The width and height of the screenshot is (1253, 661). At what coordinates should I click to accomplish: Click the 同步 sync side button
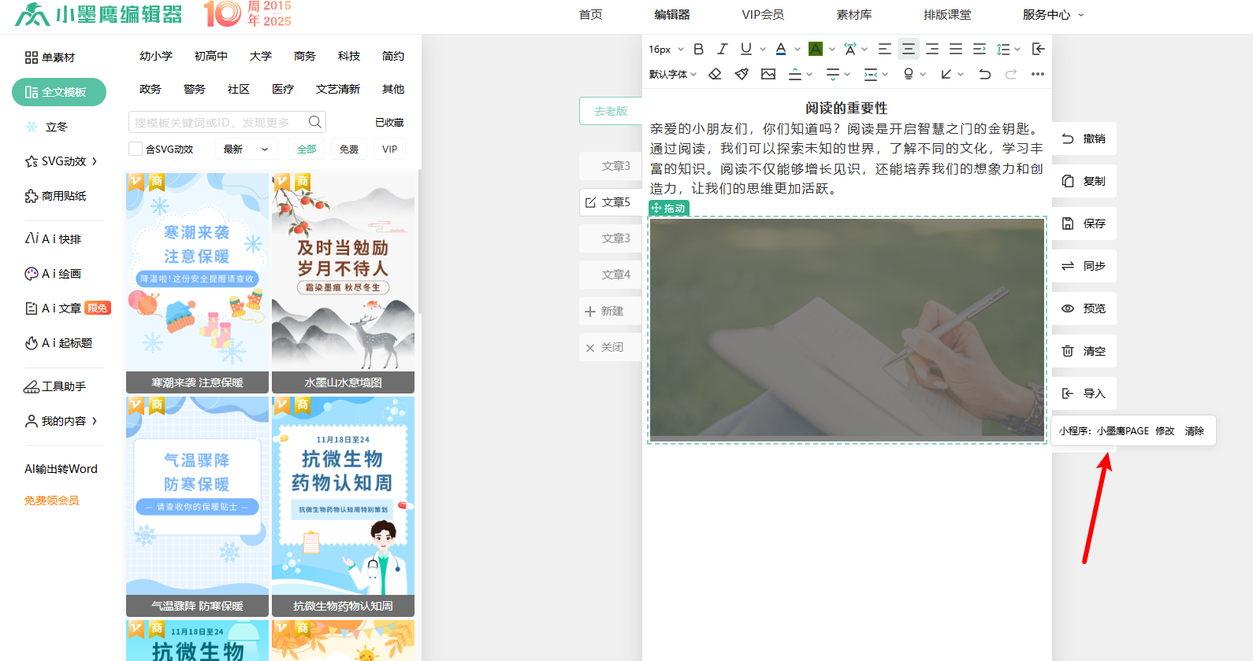pos(1084,266)
